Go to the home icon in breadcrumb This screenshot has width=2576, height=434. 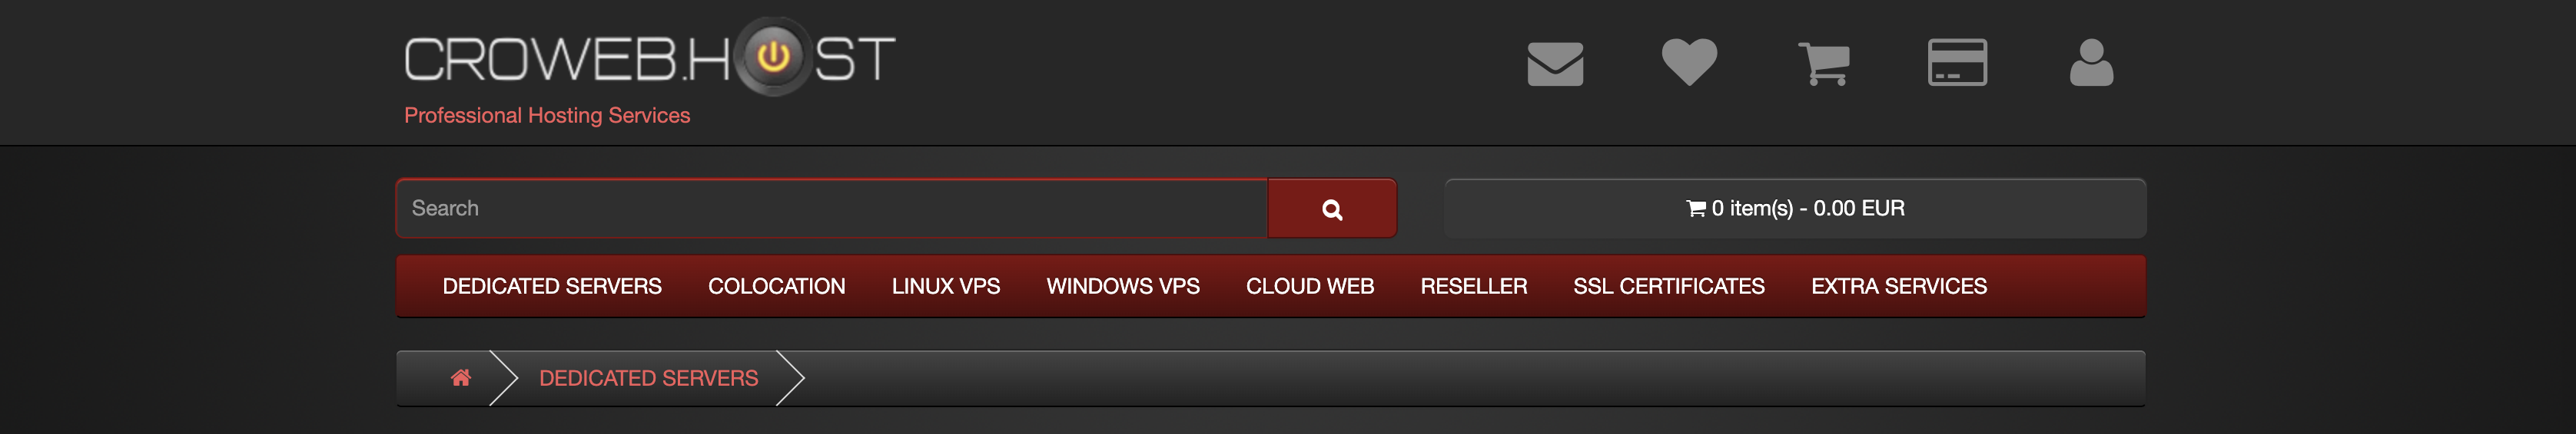point(460,378)
